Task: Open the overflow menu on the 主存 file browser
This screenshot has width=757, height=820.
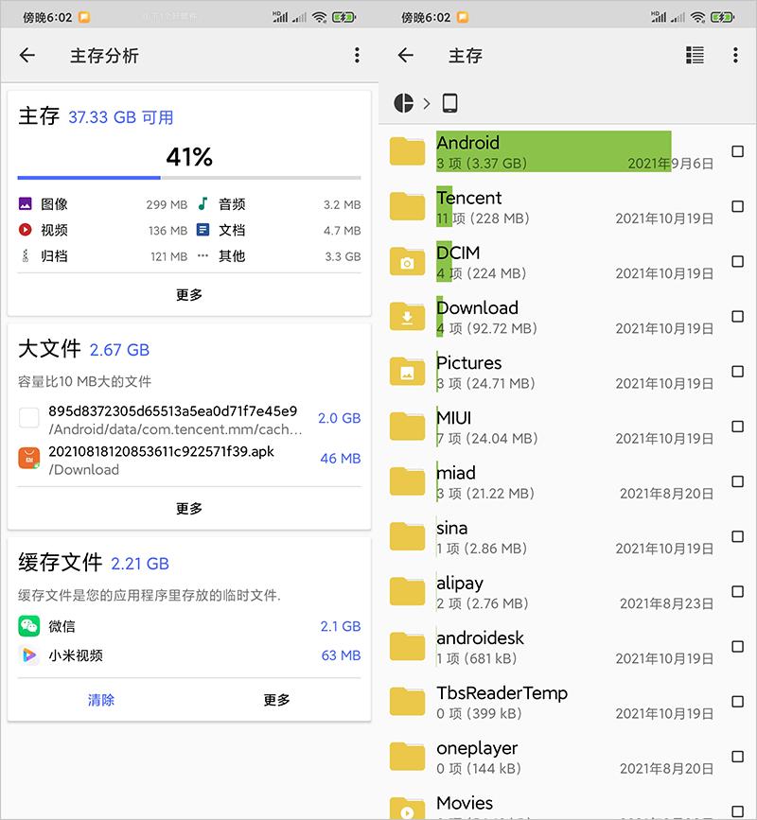Action: click(735, 55)
